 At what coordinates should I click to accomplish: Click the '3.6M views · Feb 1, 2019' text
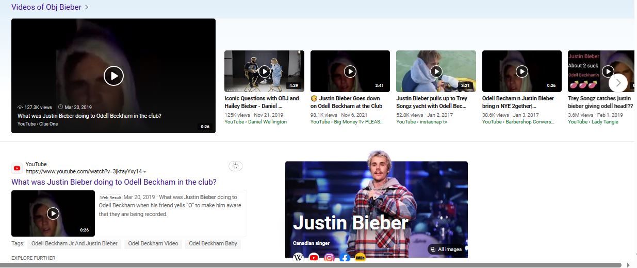[x=595, y=115]
